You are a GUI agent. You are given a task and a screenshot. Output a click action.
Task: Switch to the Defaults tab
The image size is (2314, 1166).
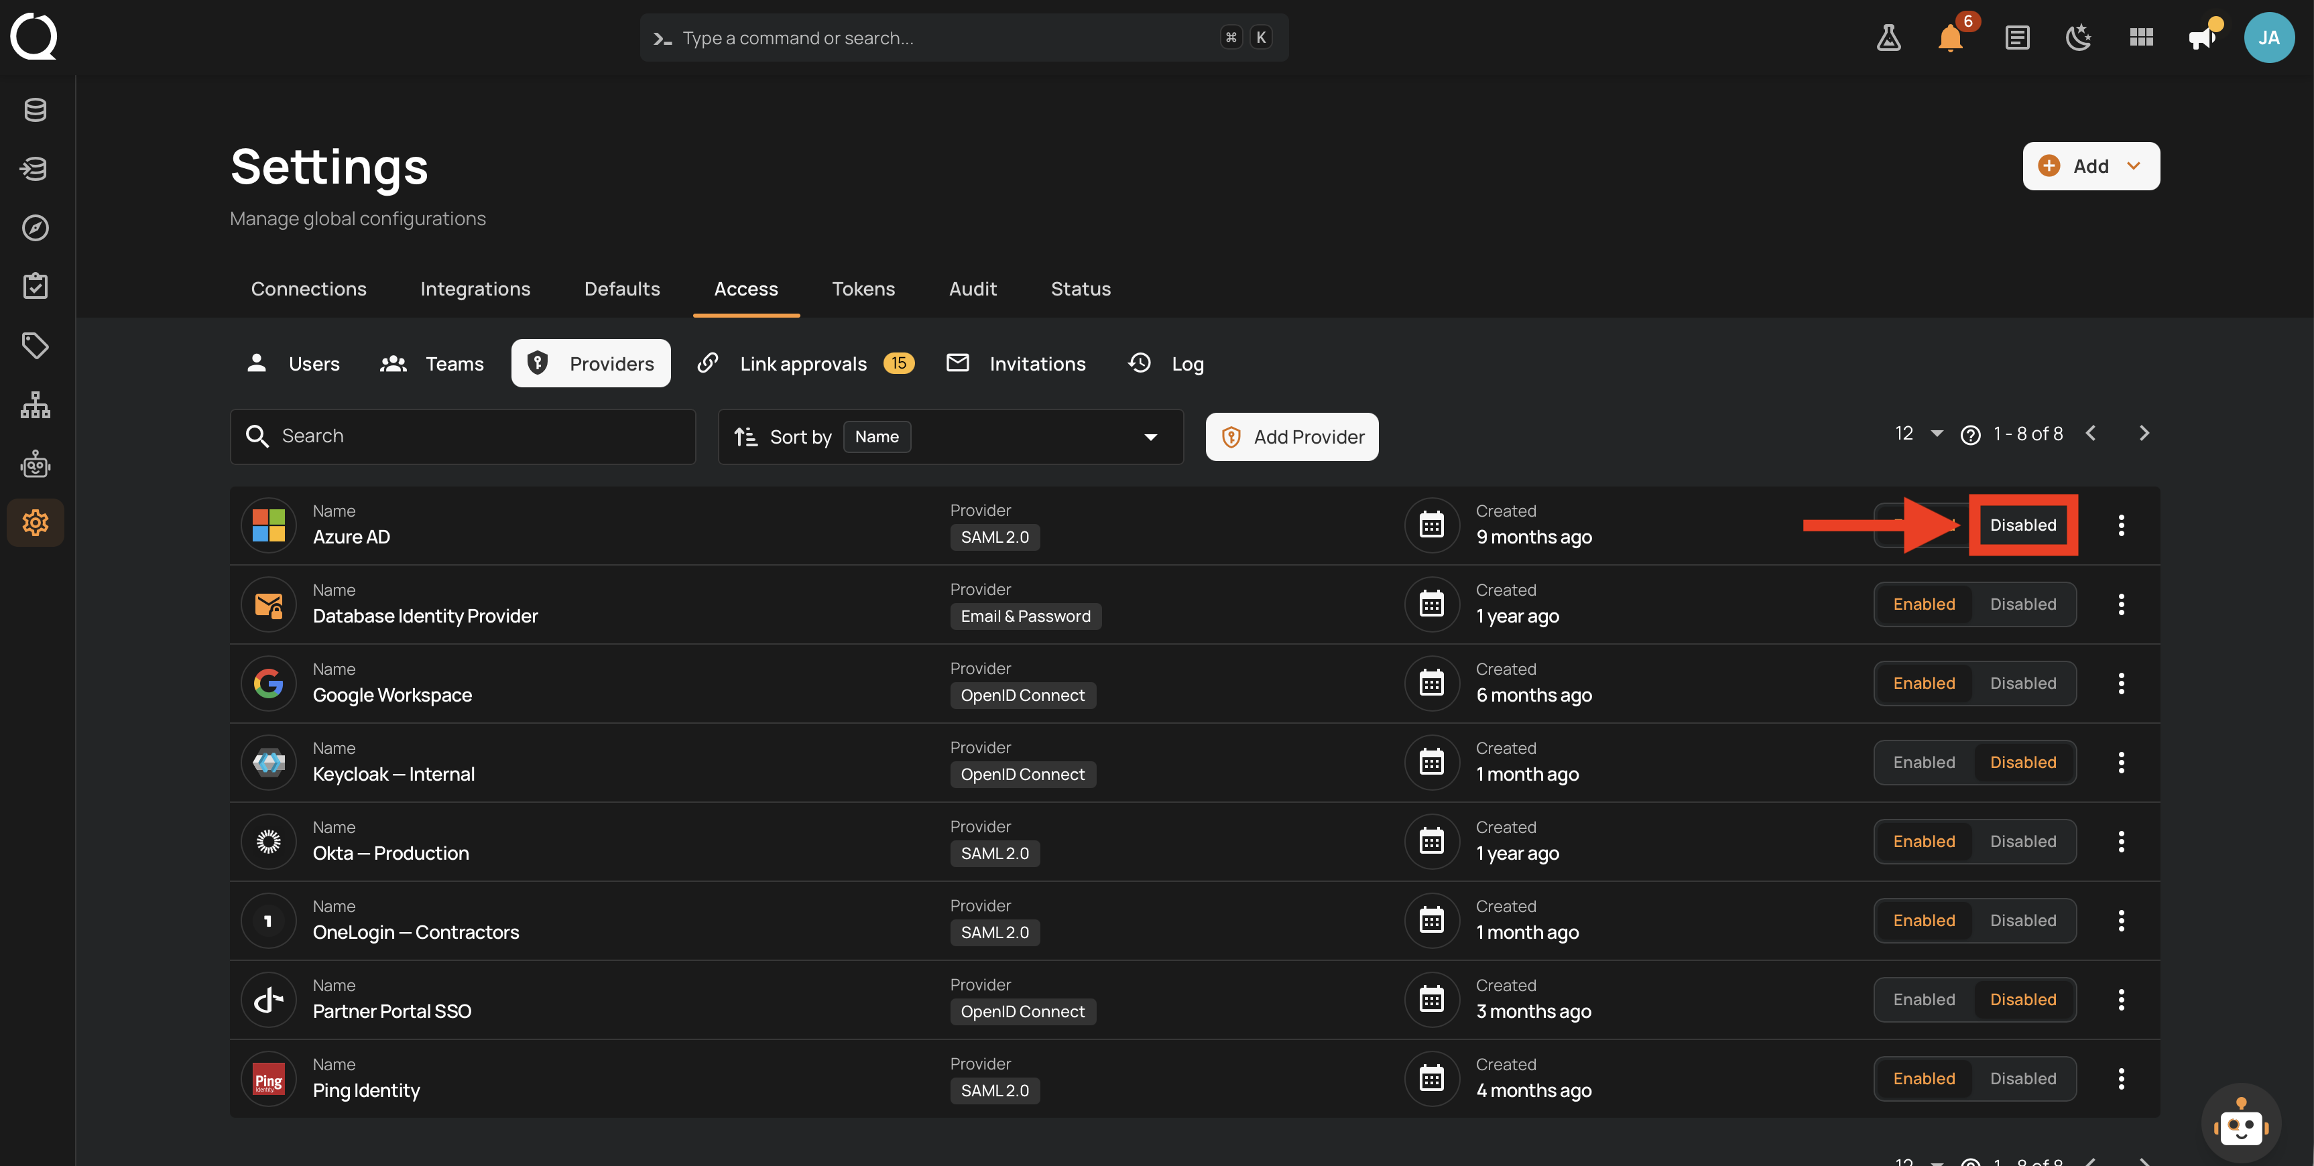pyautogui.click(x=621, y=289)
